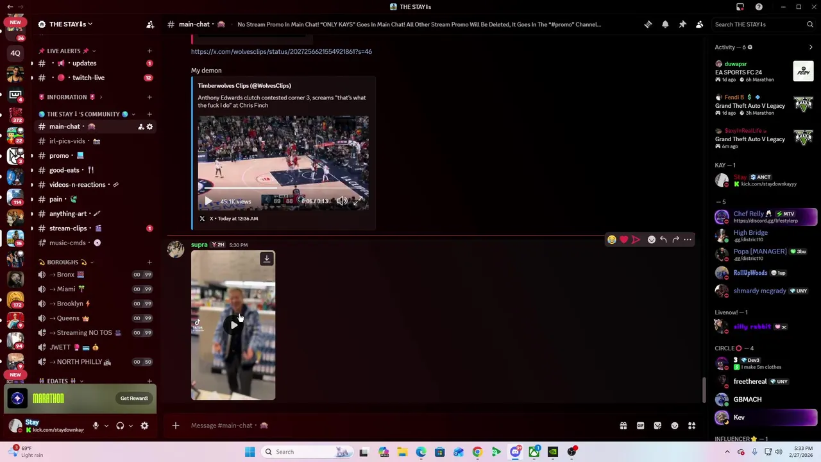The image size is (821, 462).
Task: Mute the microphone in user panel
Action: (96, 426)
